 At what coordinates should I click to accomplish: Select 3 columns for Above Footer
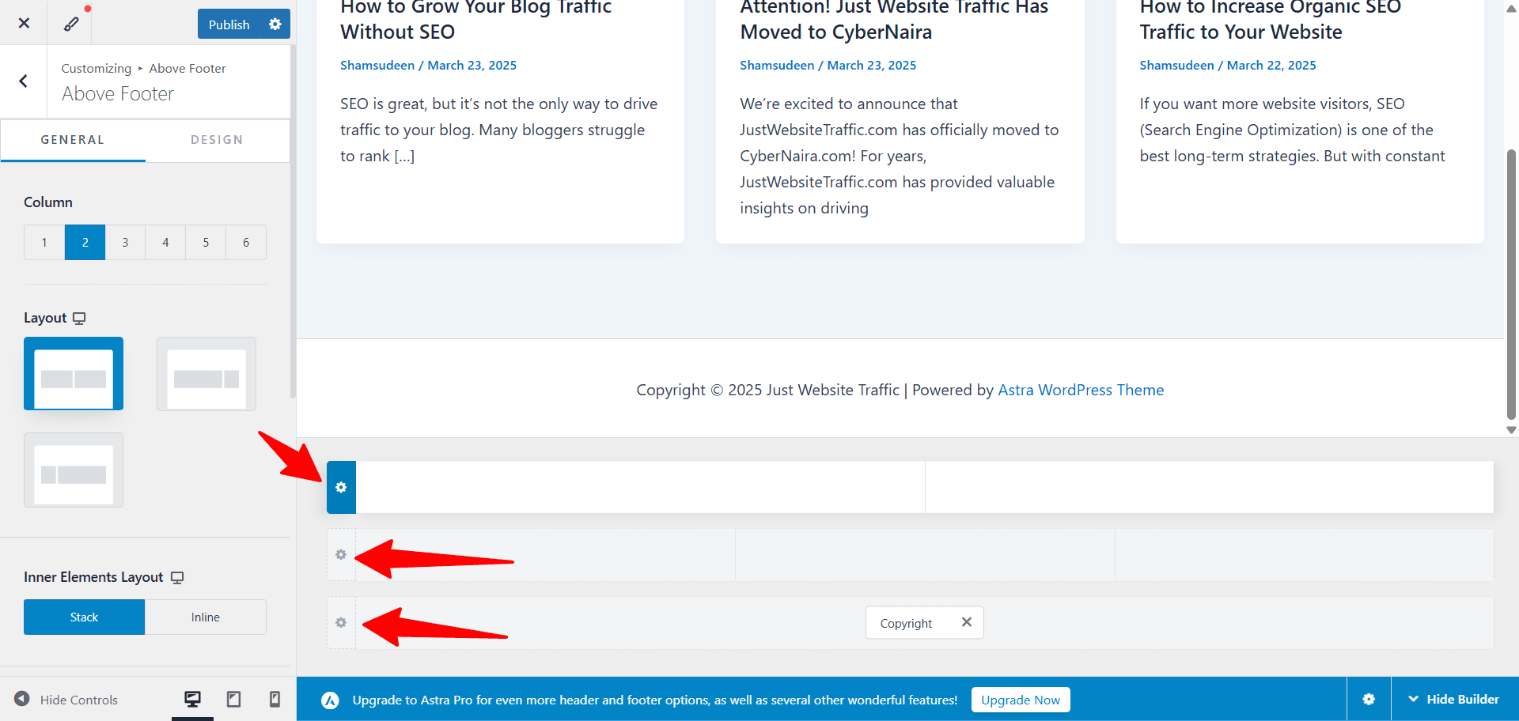pyautogui.click(x=125, y=242)
